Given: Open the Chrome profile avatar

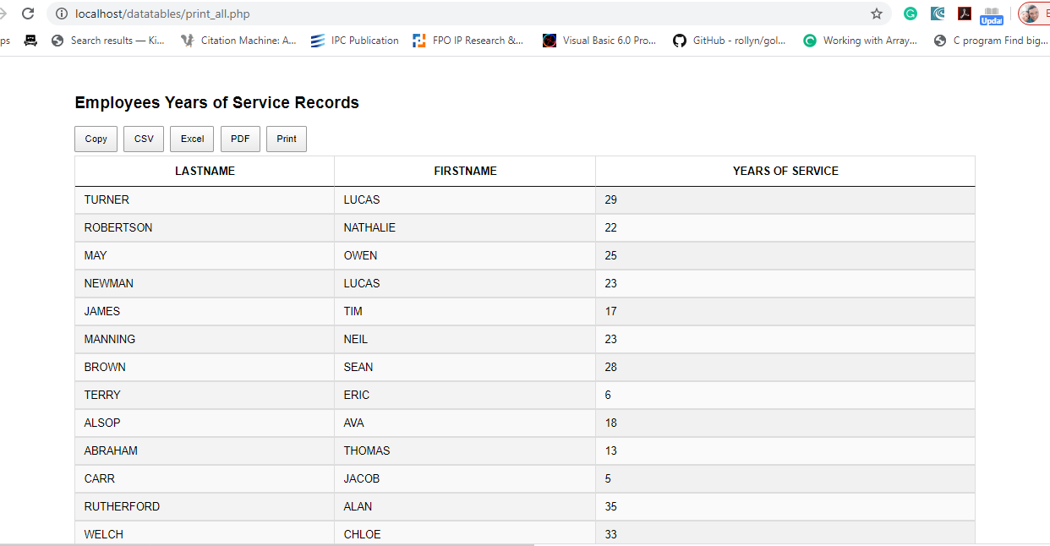Looking at the screenshot, I should pos(1030,14).
